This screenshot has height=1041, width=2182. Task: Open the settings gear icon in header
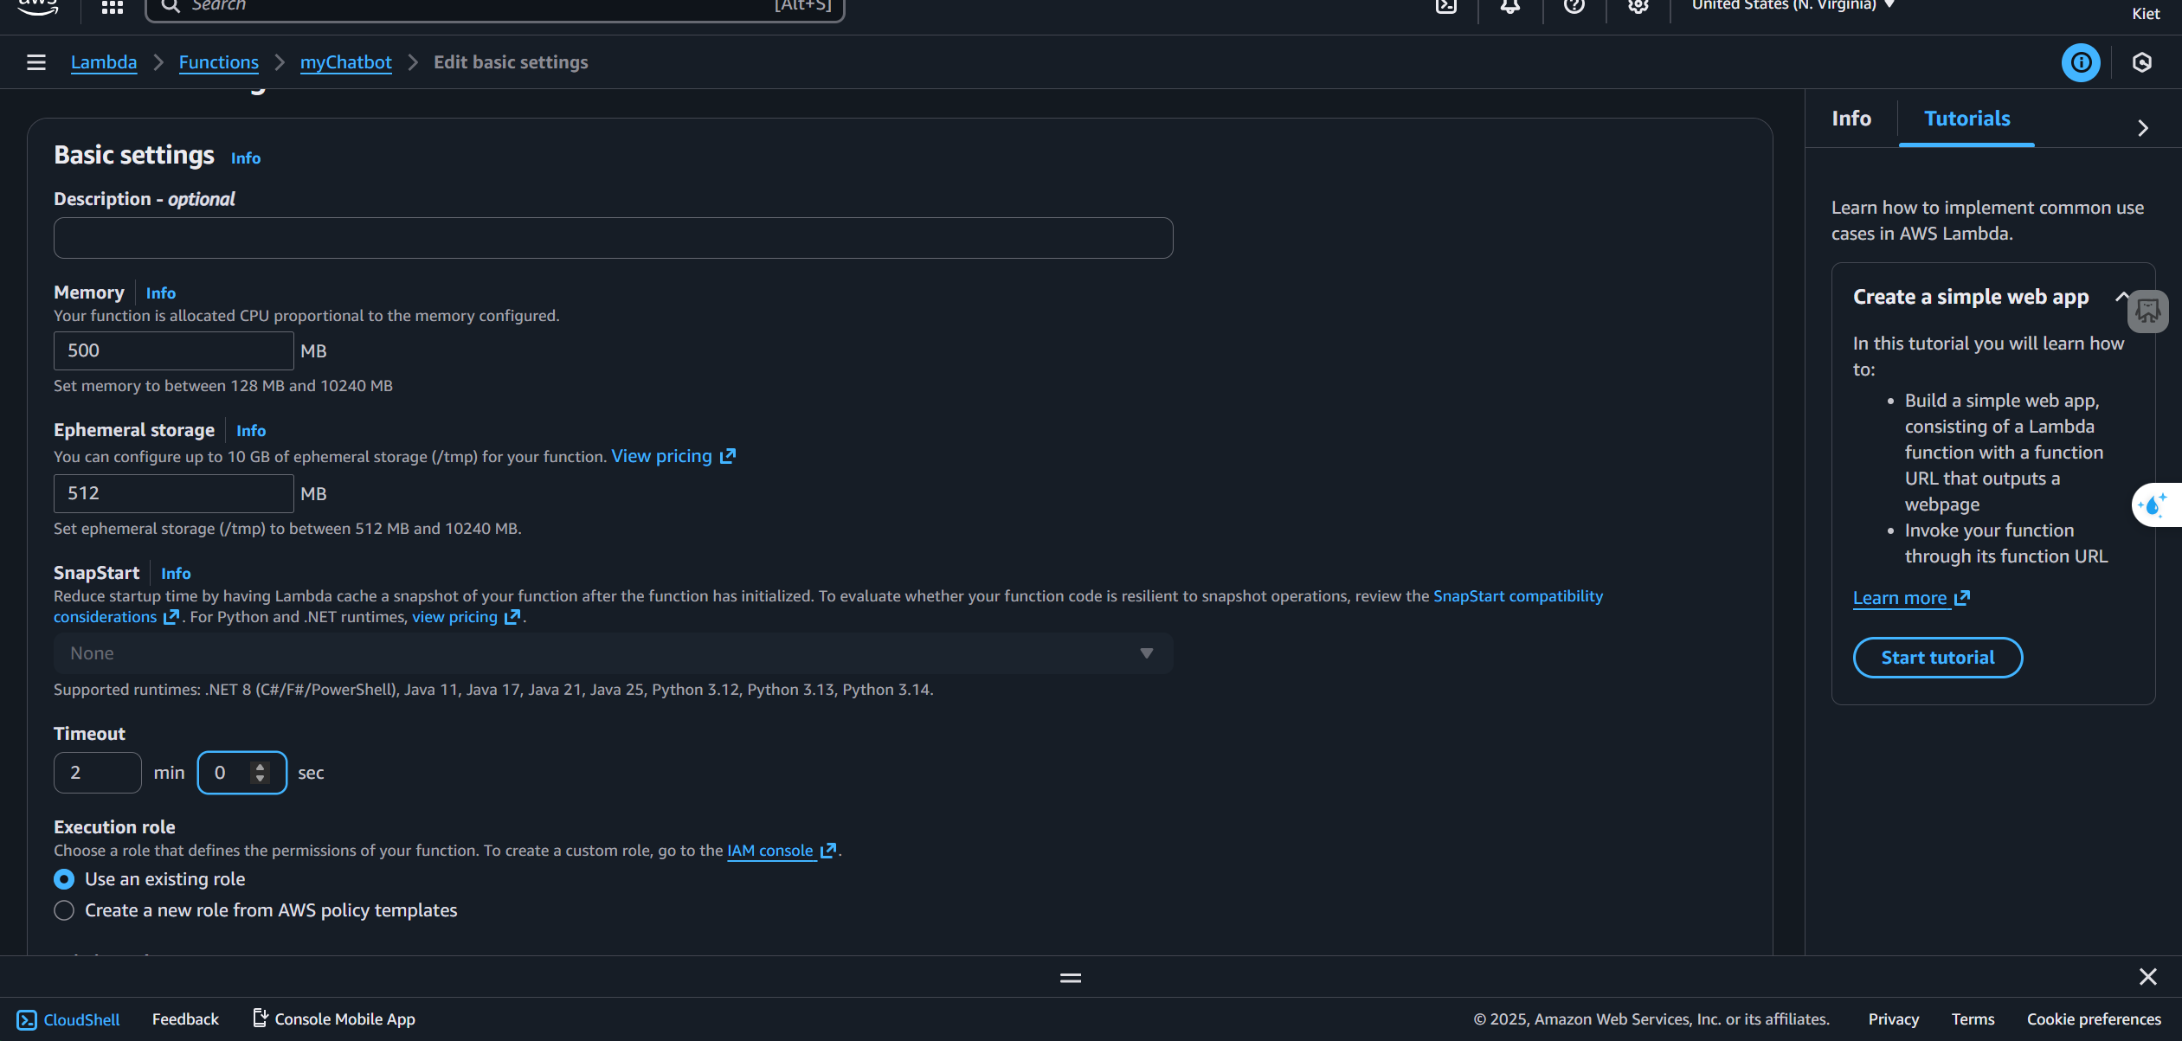click(x=1638, y=7)
